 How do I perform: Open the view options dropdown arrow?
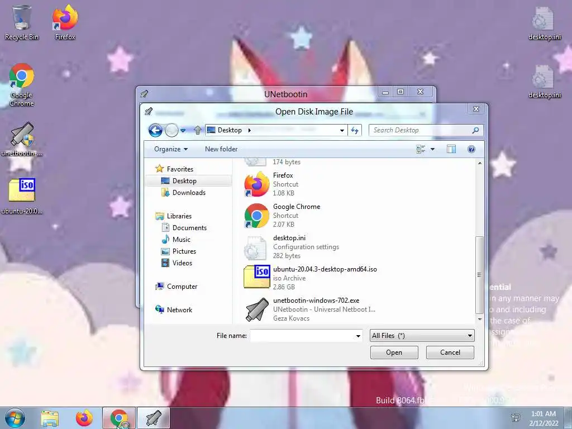[433, 149]
